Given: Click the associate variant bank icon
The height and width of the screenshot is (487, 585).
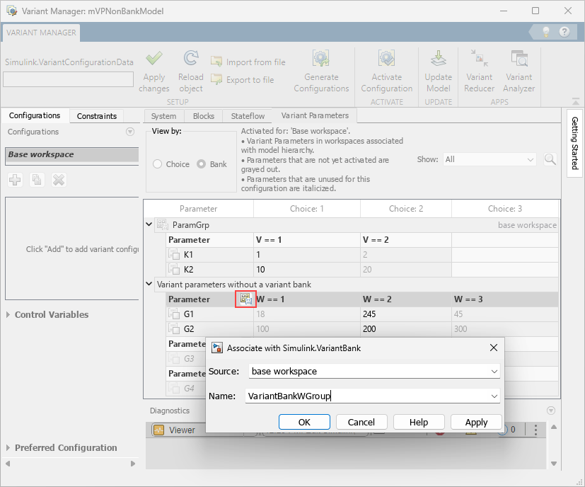Looking at the screenshot, I should point(245,299).
